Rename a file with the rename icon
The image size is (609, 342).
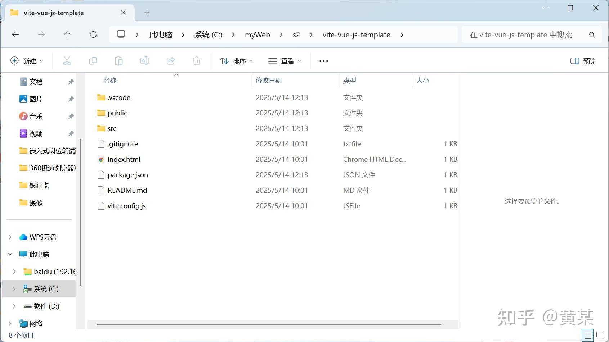[x=145, y=60]
